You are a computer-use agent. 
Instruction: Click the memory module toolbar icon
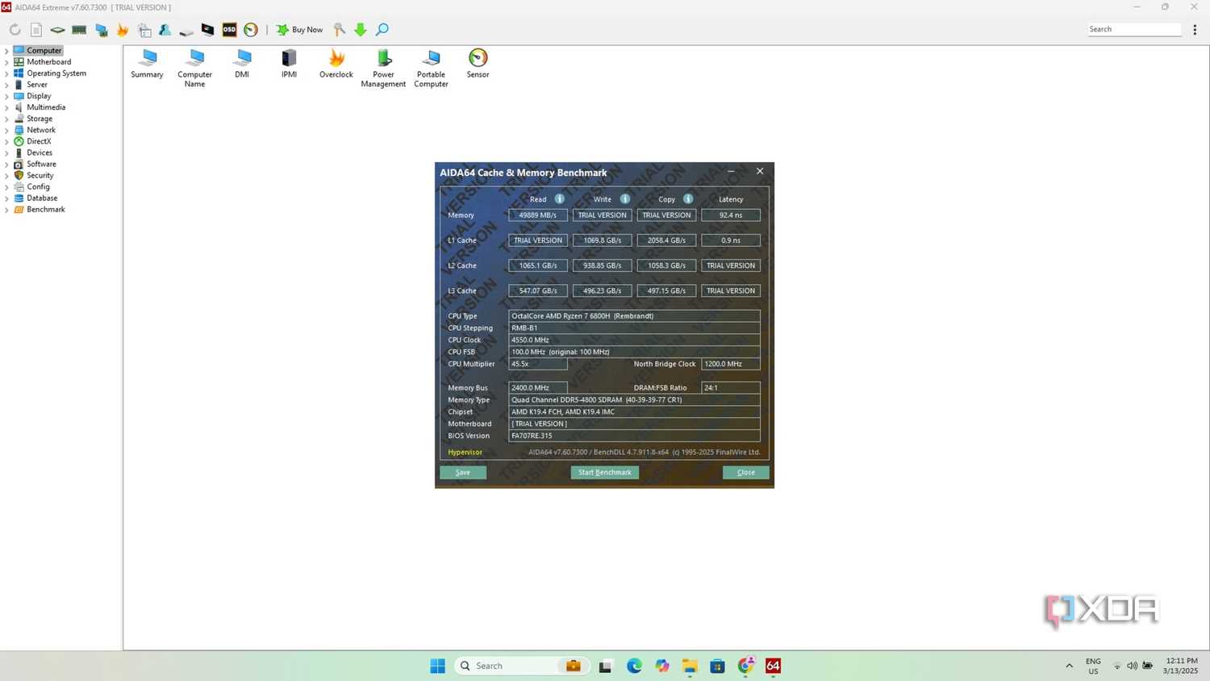79,30
